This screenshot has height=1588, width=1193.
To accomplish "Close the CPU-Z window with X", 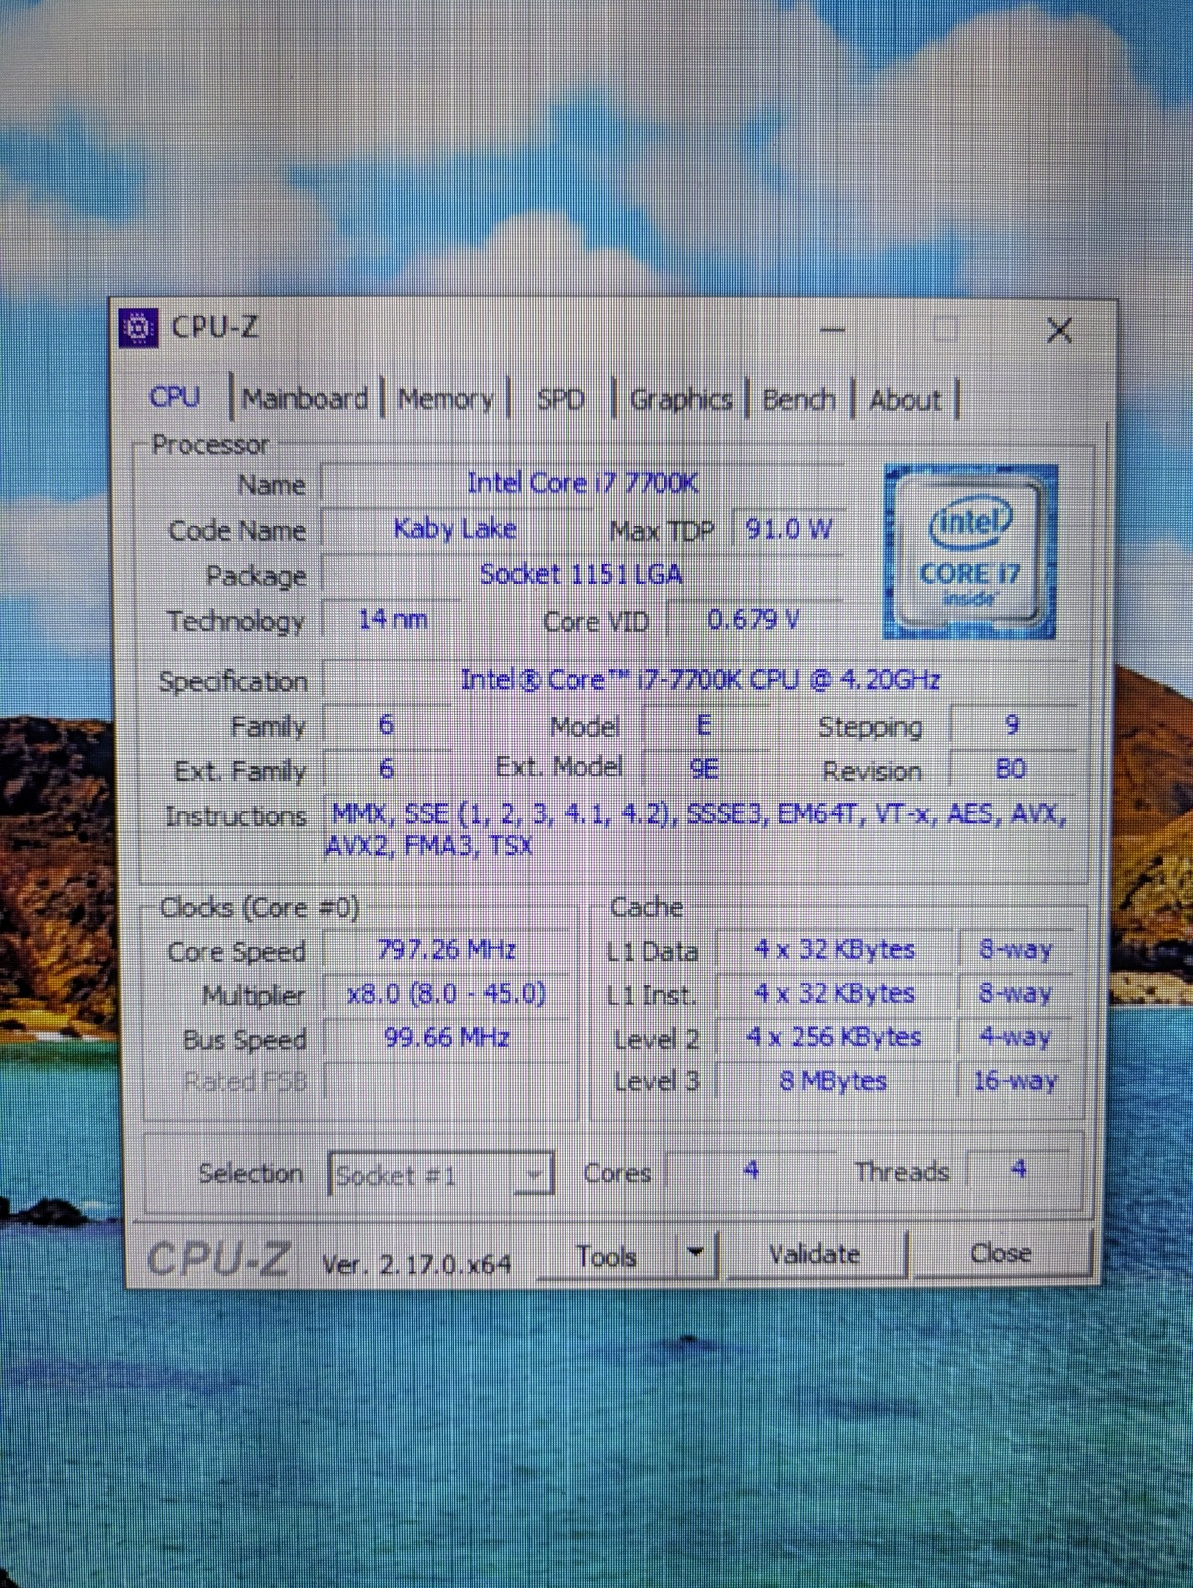I will (1059, 331).
